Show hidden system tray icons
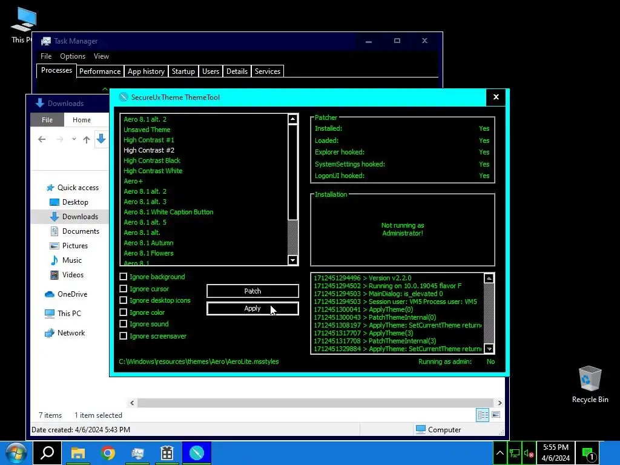 (x=500, y=453)
